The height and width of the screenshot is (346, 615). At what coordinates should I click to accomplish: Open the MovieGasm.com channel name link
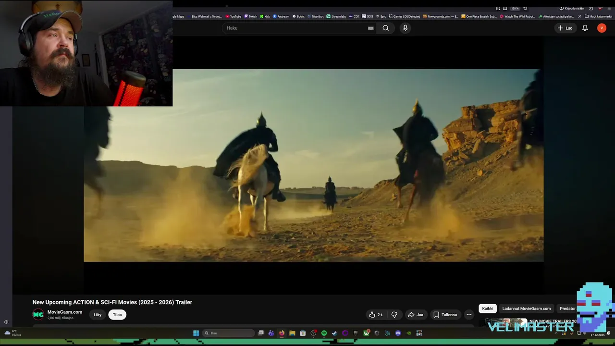pos(65,312)
